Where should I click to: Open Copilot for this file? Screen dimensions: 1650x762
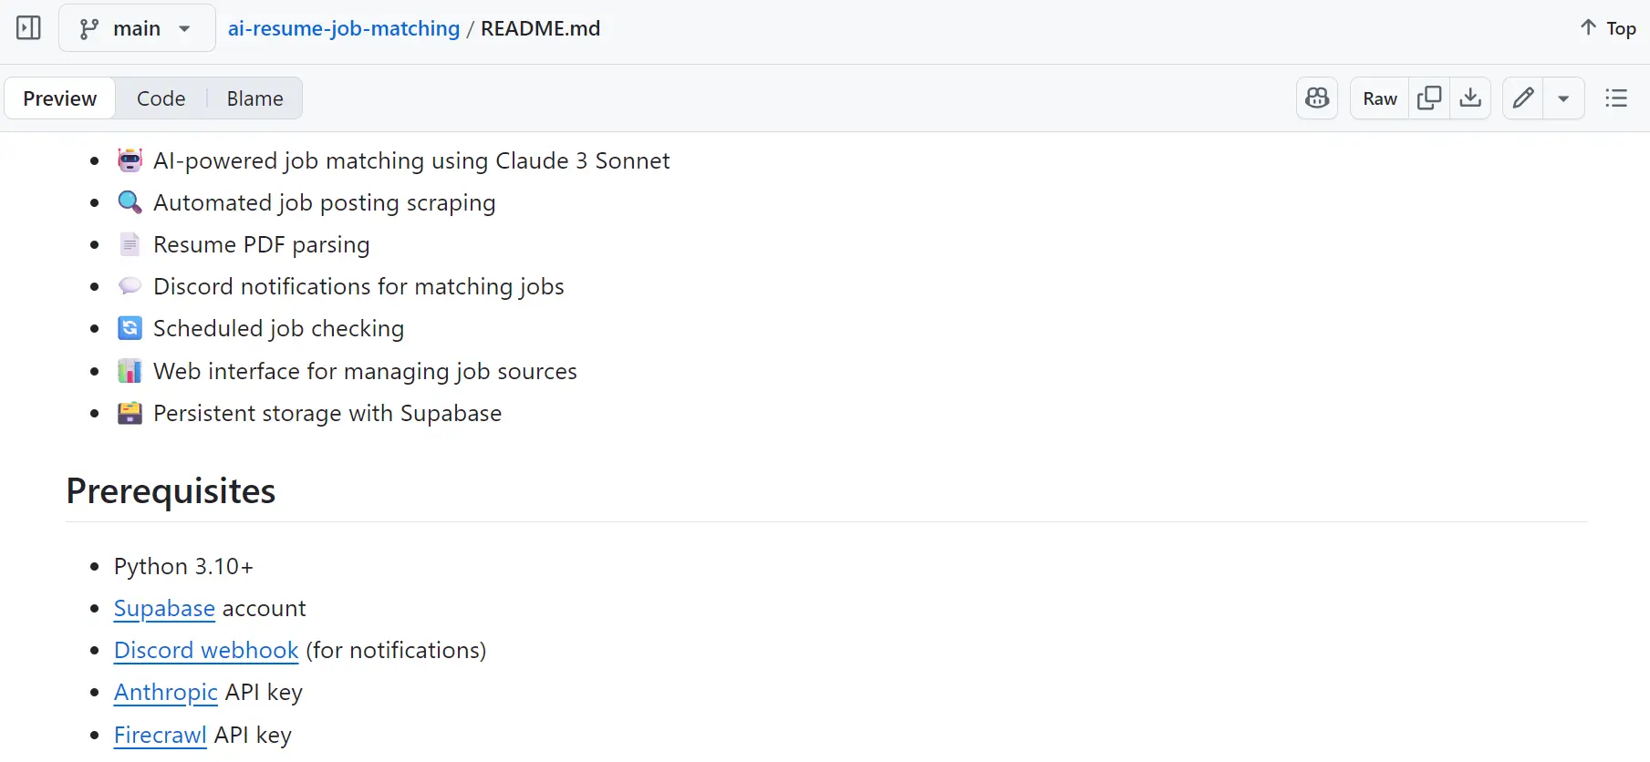coord(1316,98)
